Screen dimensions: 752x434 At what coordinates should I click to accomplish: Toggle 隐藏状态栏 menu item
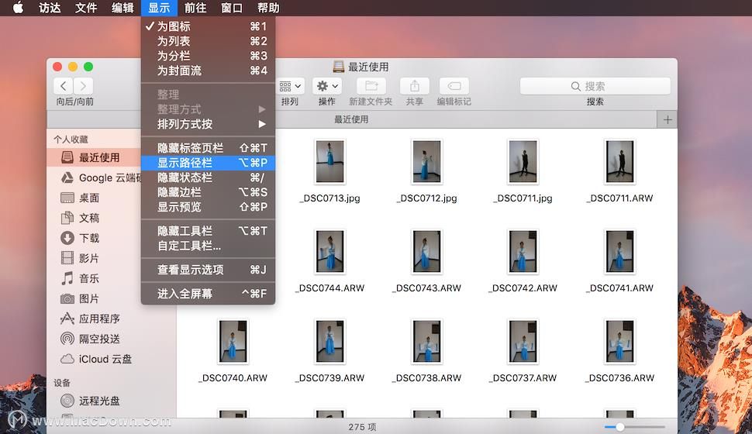pyautogui.click(x=208, y=177)
